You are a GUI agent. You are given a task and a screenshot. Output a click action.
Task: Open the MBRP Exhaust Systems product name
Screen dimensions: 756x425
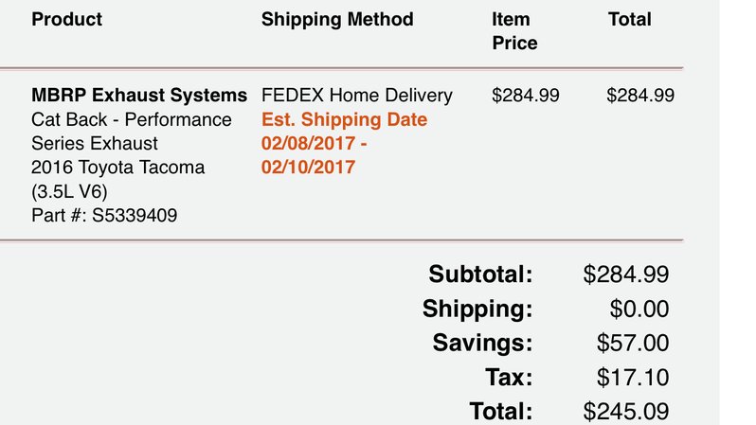[x=139, y=95]
